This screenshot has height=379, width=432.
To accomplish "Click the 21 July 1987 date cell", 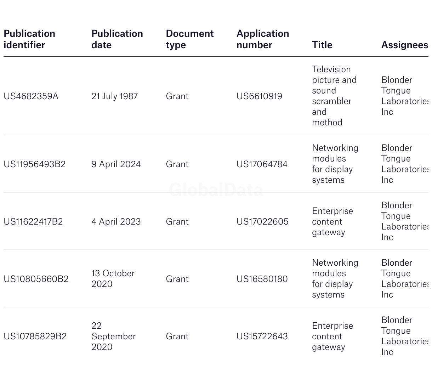I will point(114,96).
